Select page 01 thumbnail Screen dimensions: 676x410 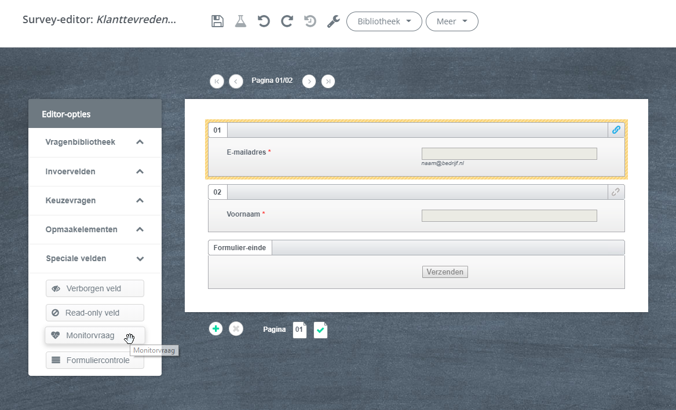pyautogui.click(x=299, y=330)
